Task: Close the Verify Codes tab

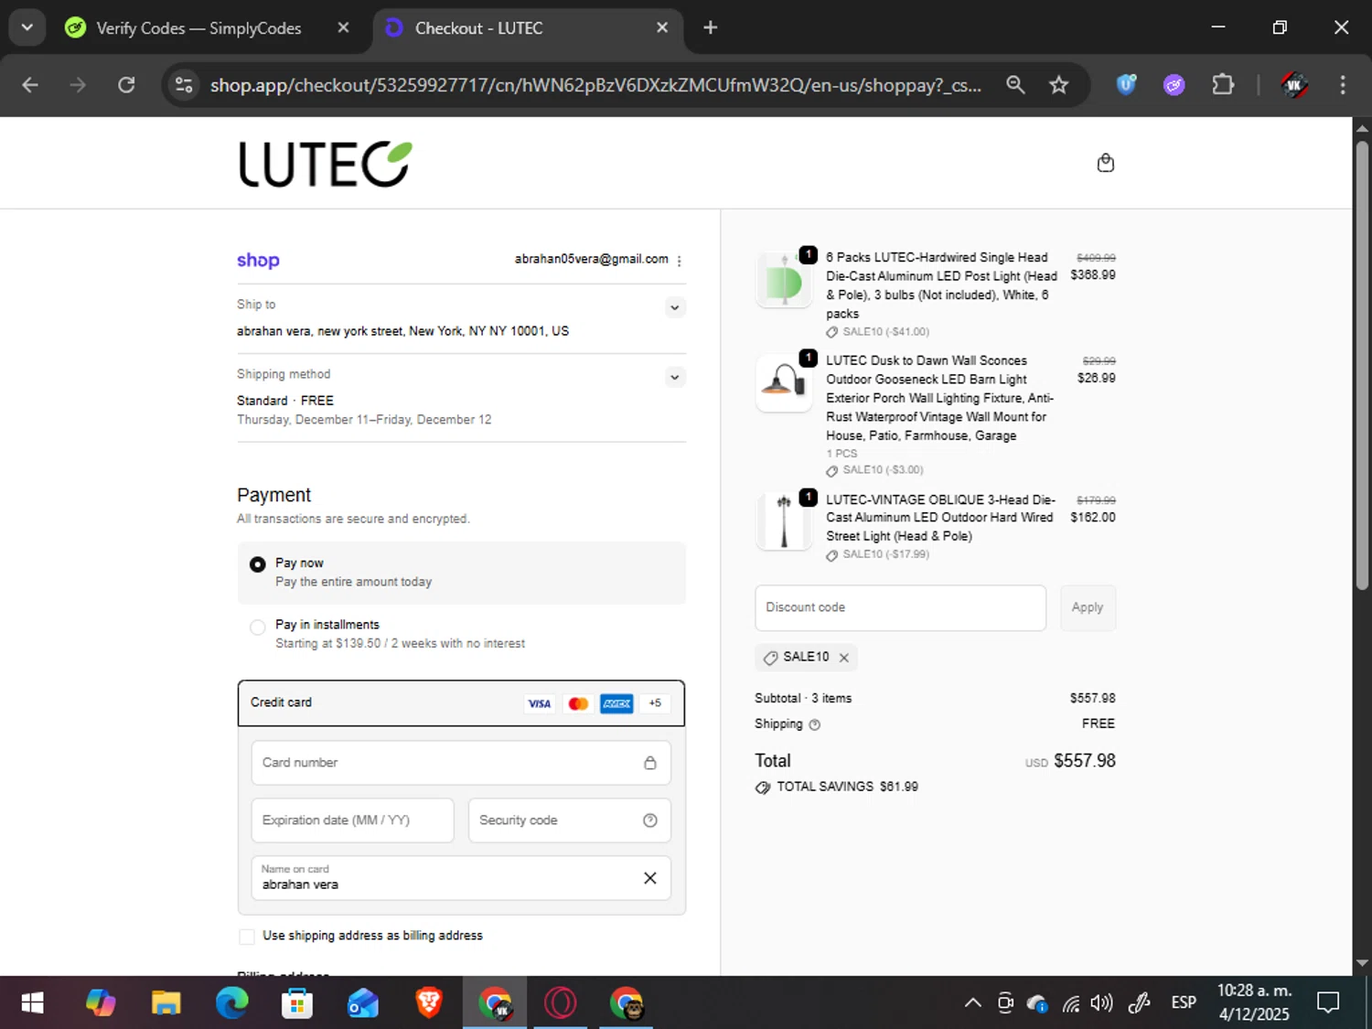Action: [x=343, y=28]
